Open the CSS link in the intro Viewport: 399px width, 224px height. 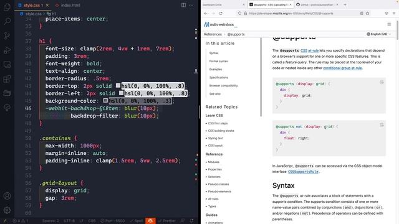[304, 50]
